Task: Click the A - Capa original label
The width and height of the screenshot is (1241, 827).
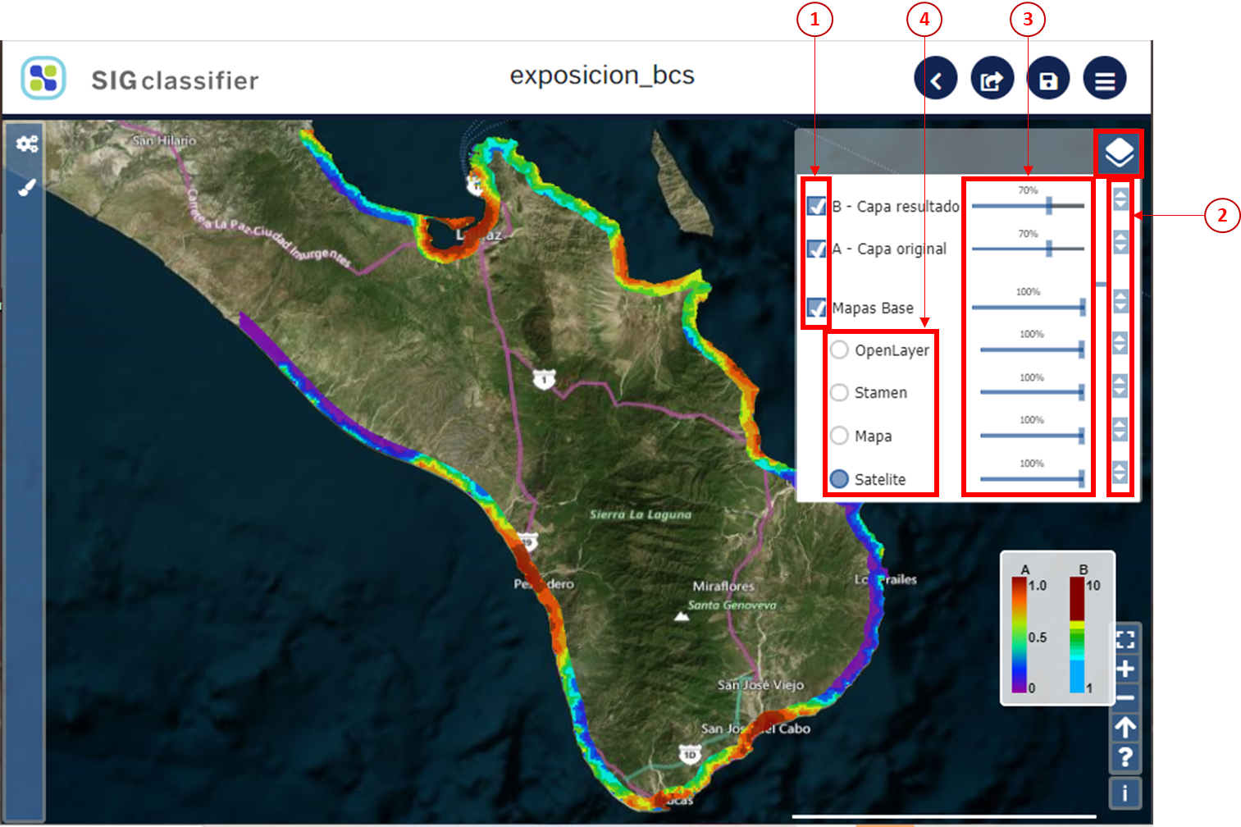Action: 889,249
